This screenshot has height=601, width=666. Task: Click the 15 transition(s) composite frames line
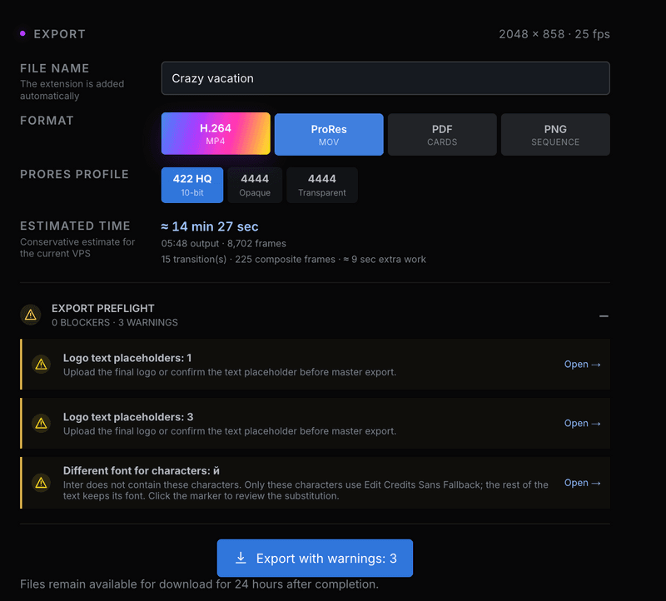tap(294, 260)
